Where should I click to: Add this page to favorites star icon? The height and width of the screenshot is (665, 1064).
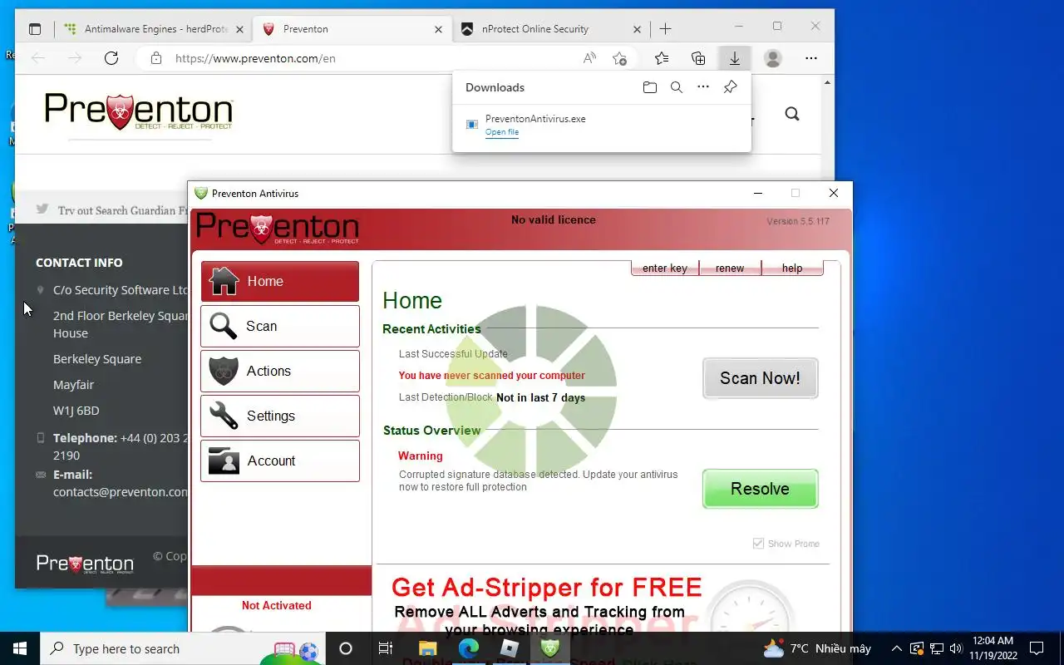[619, 58]
